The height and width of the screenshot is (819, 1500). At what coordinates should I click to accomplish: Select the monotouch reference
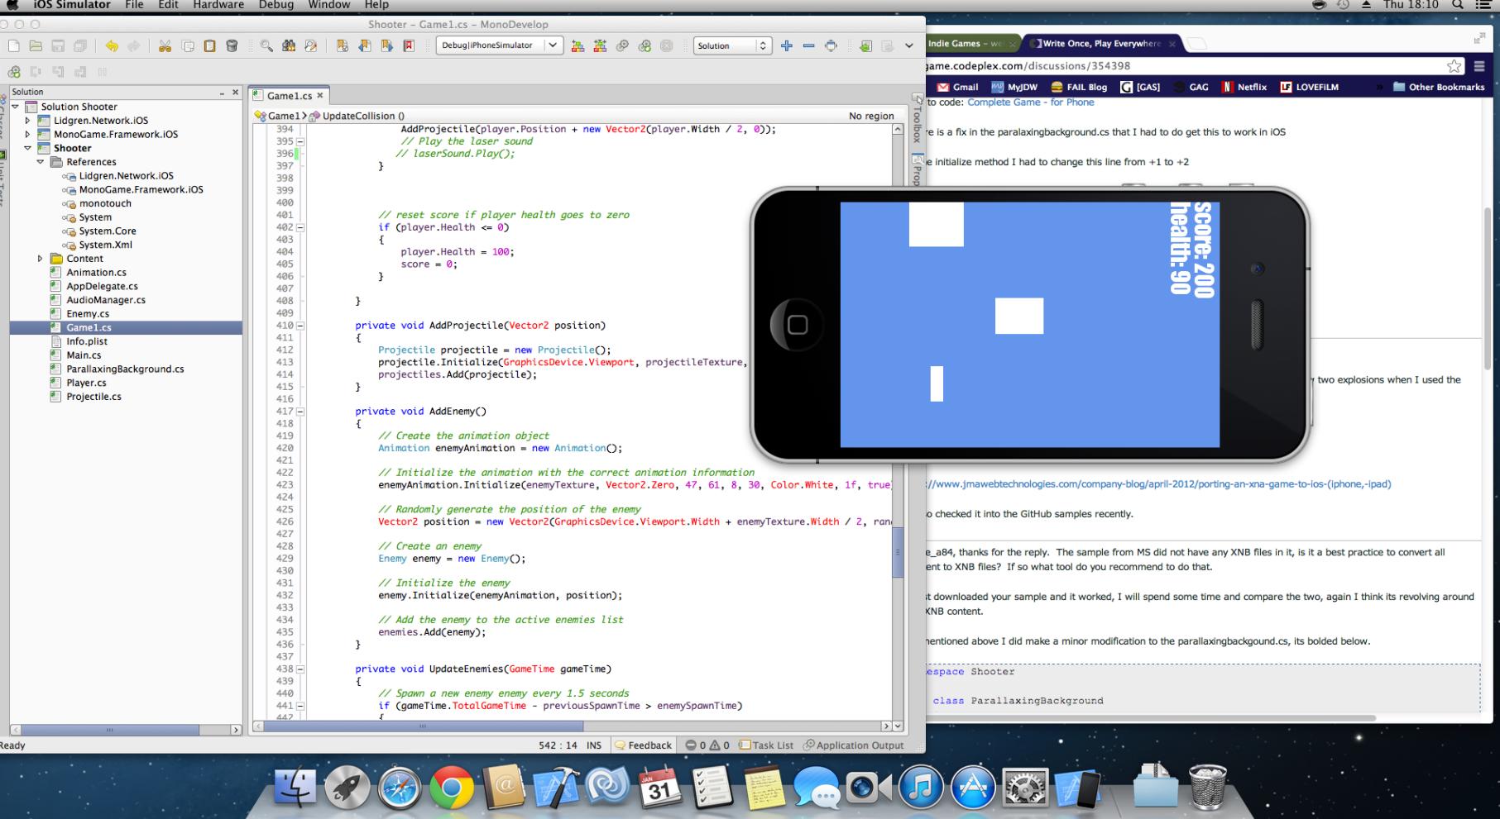point(105,203)
